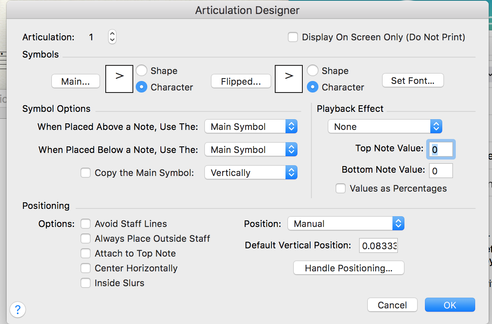Click the Set Font button
492x324 pixels.
click(x=413, y=81)
